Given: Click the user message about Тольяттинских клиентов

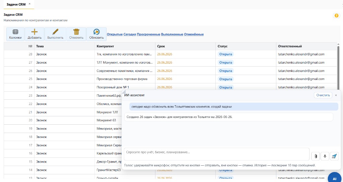Looking at the screenshot, I should click(x=233, y=107).
